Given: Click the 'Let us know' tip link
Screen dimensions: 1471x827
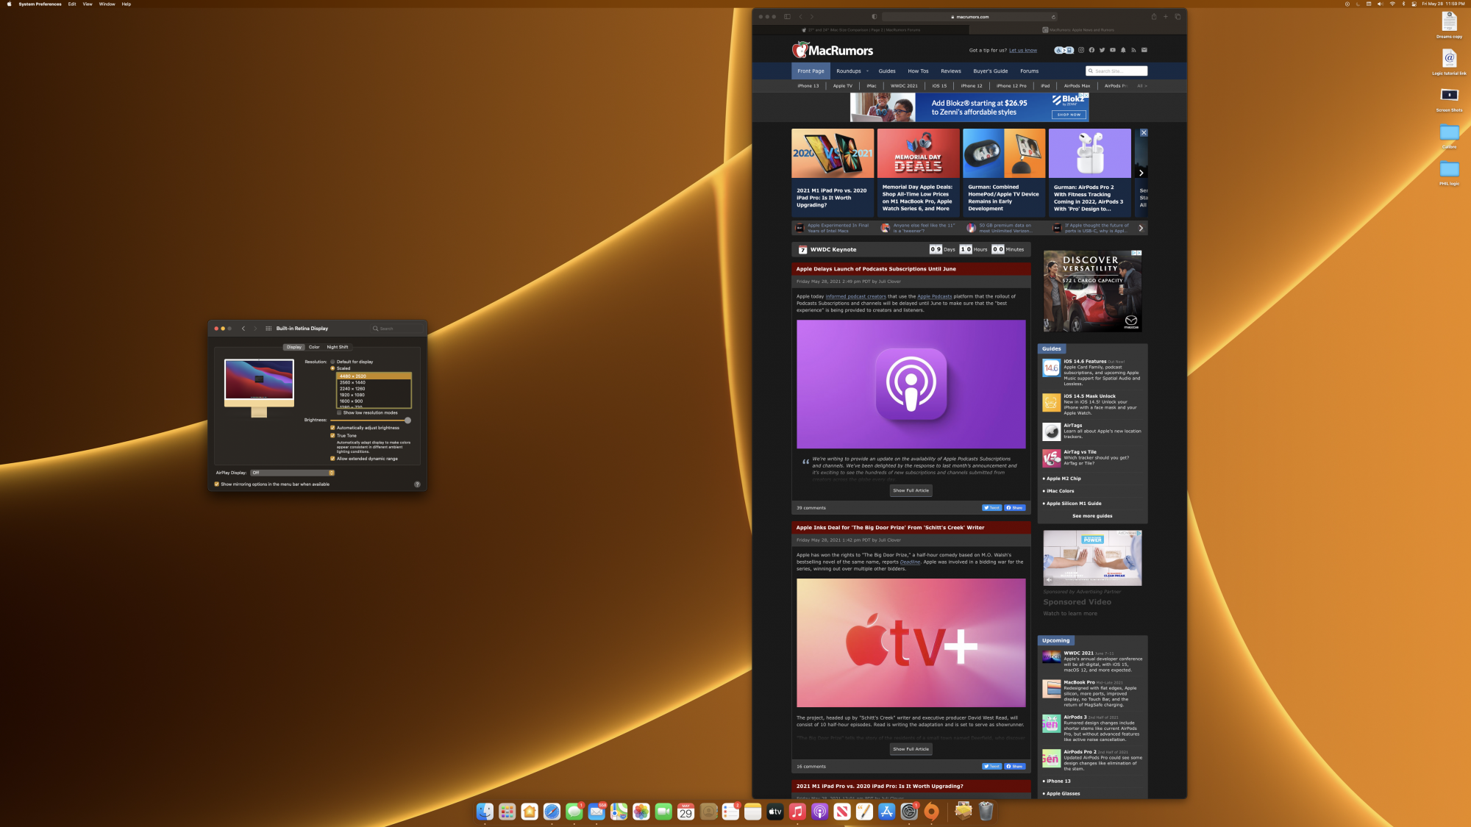Looking at the screenshot, I should tap(1022, 51).
